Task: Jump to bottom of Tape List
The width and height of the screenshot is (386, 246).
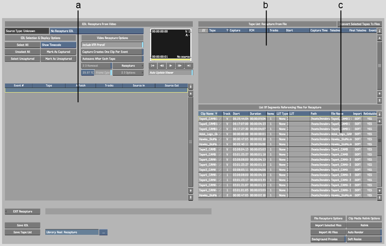Action: click(x=379, y=100)
